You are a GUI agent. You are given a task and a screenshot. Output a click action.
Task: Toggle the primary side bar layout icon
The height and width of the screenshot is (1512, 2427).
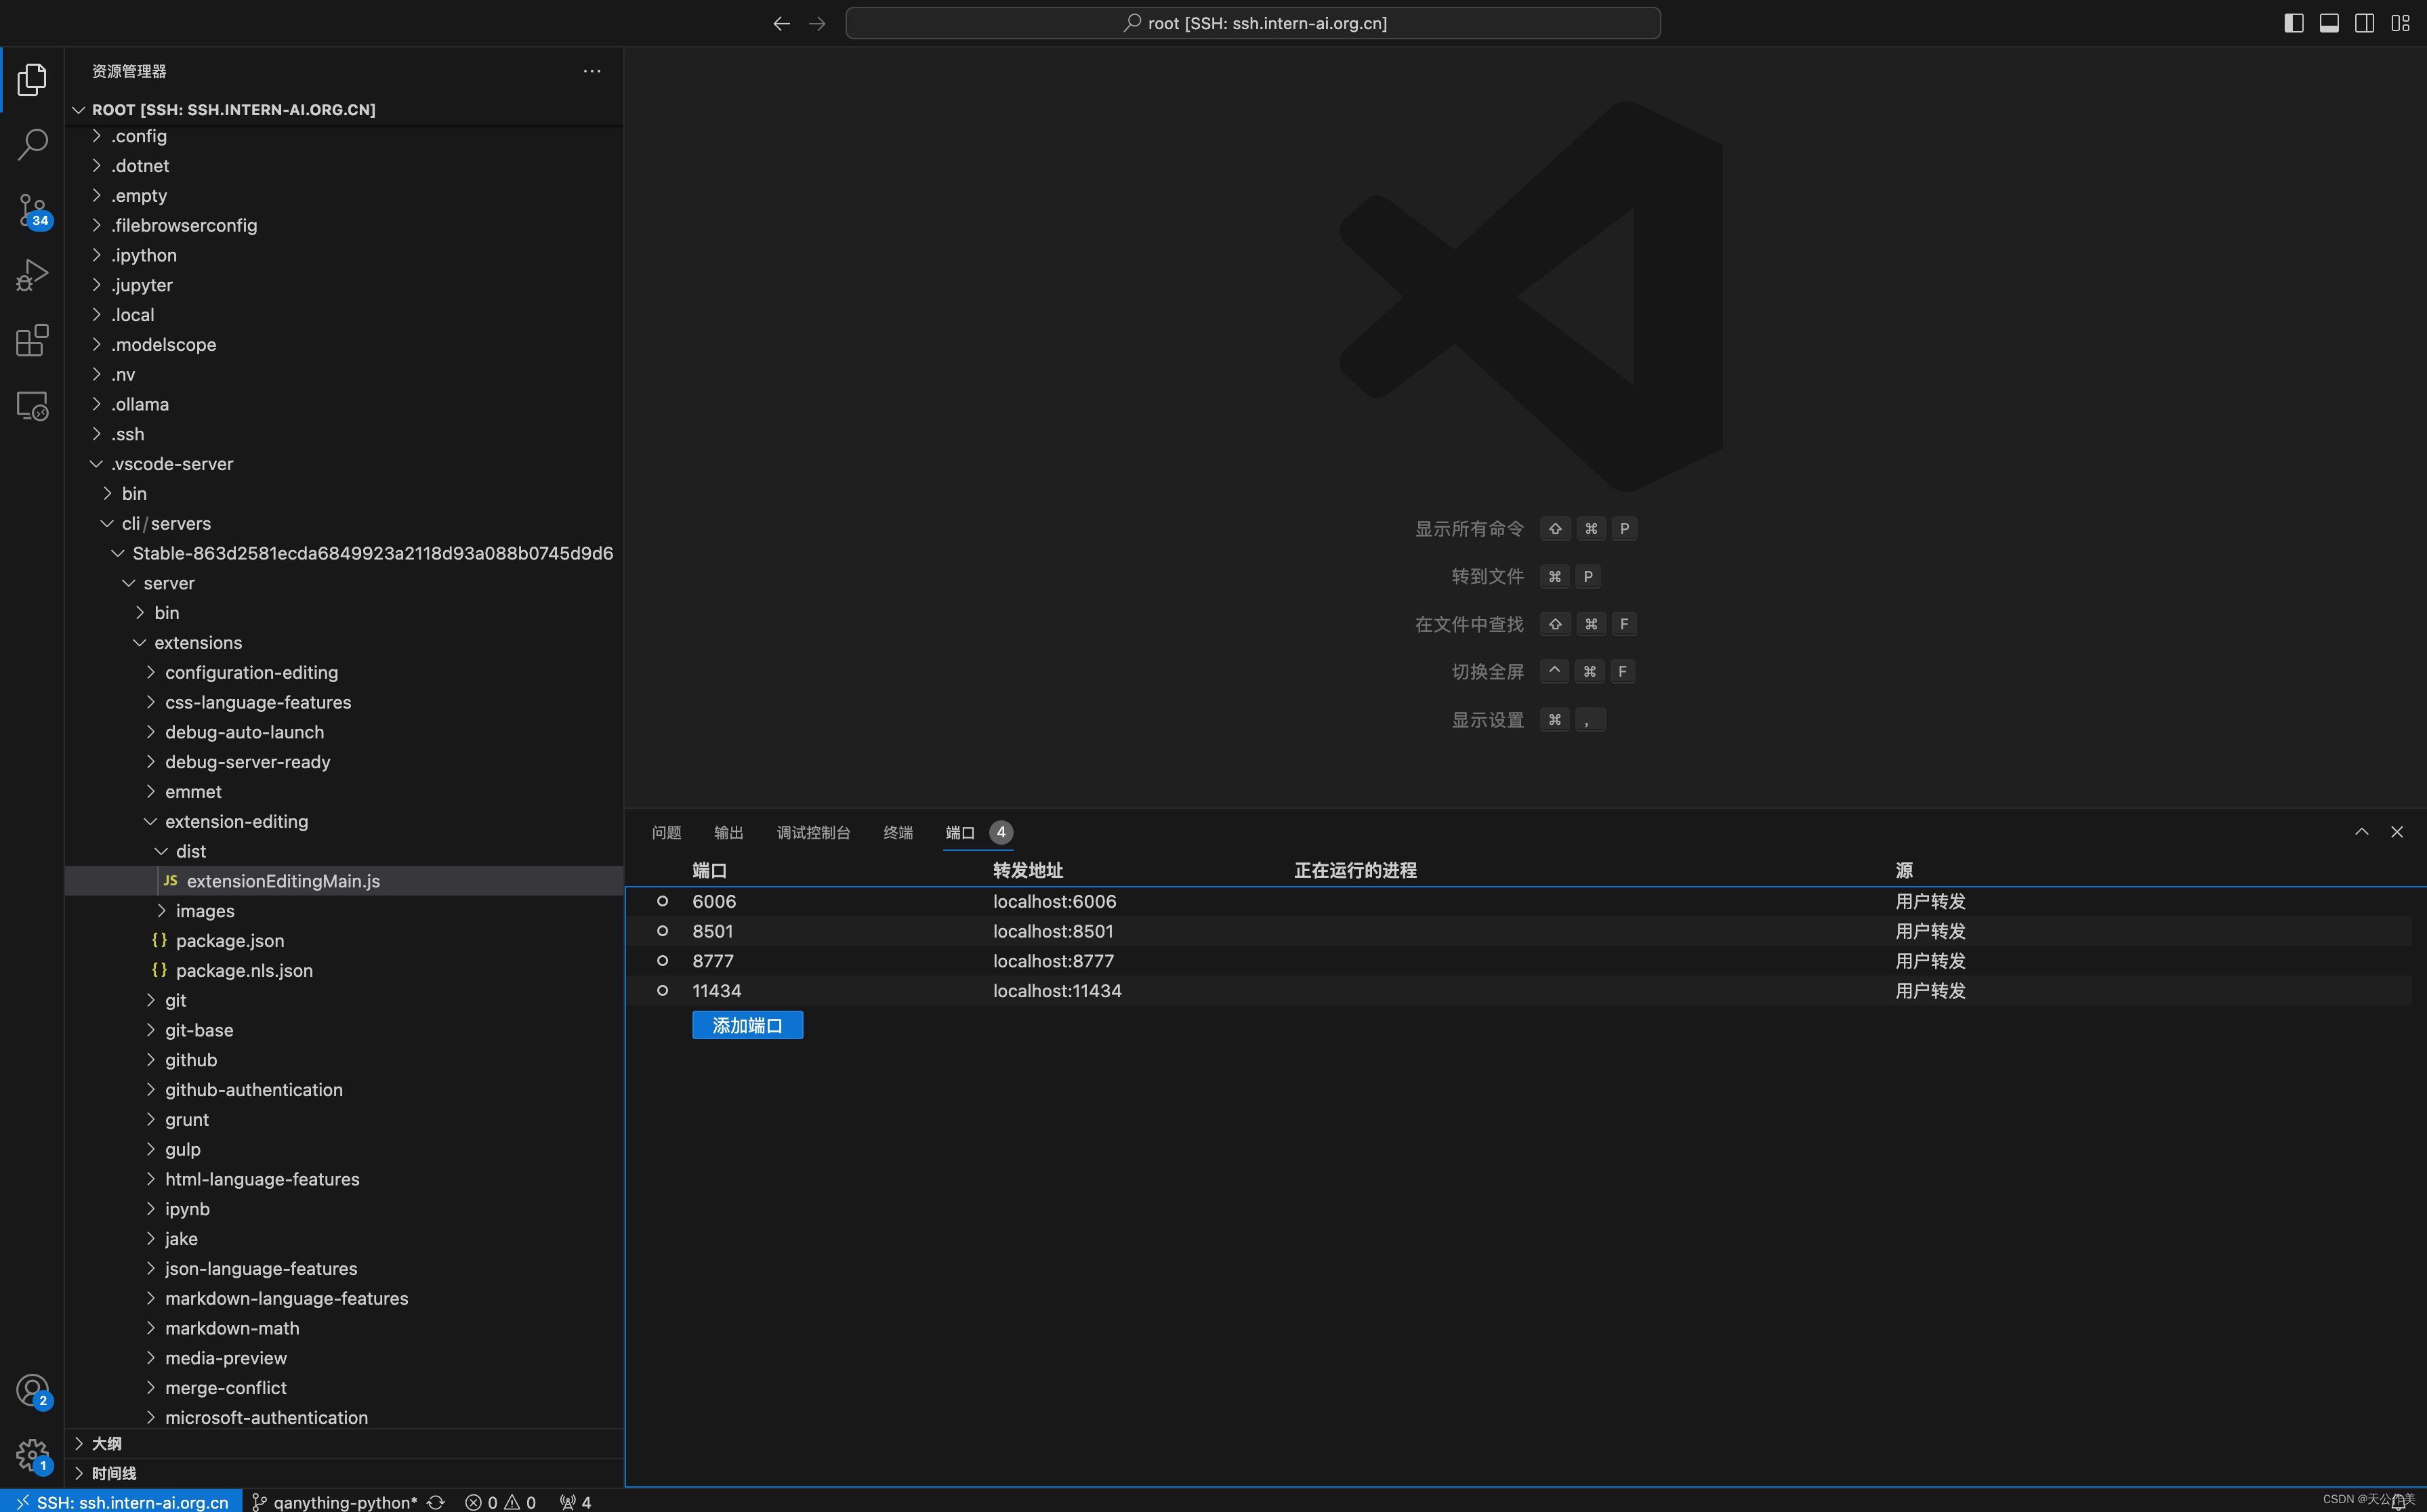pyautogui.click(x=2294, y=23)
